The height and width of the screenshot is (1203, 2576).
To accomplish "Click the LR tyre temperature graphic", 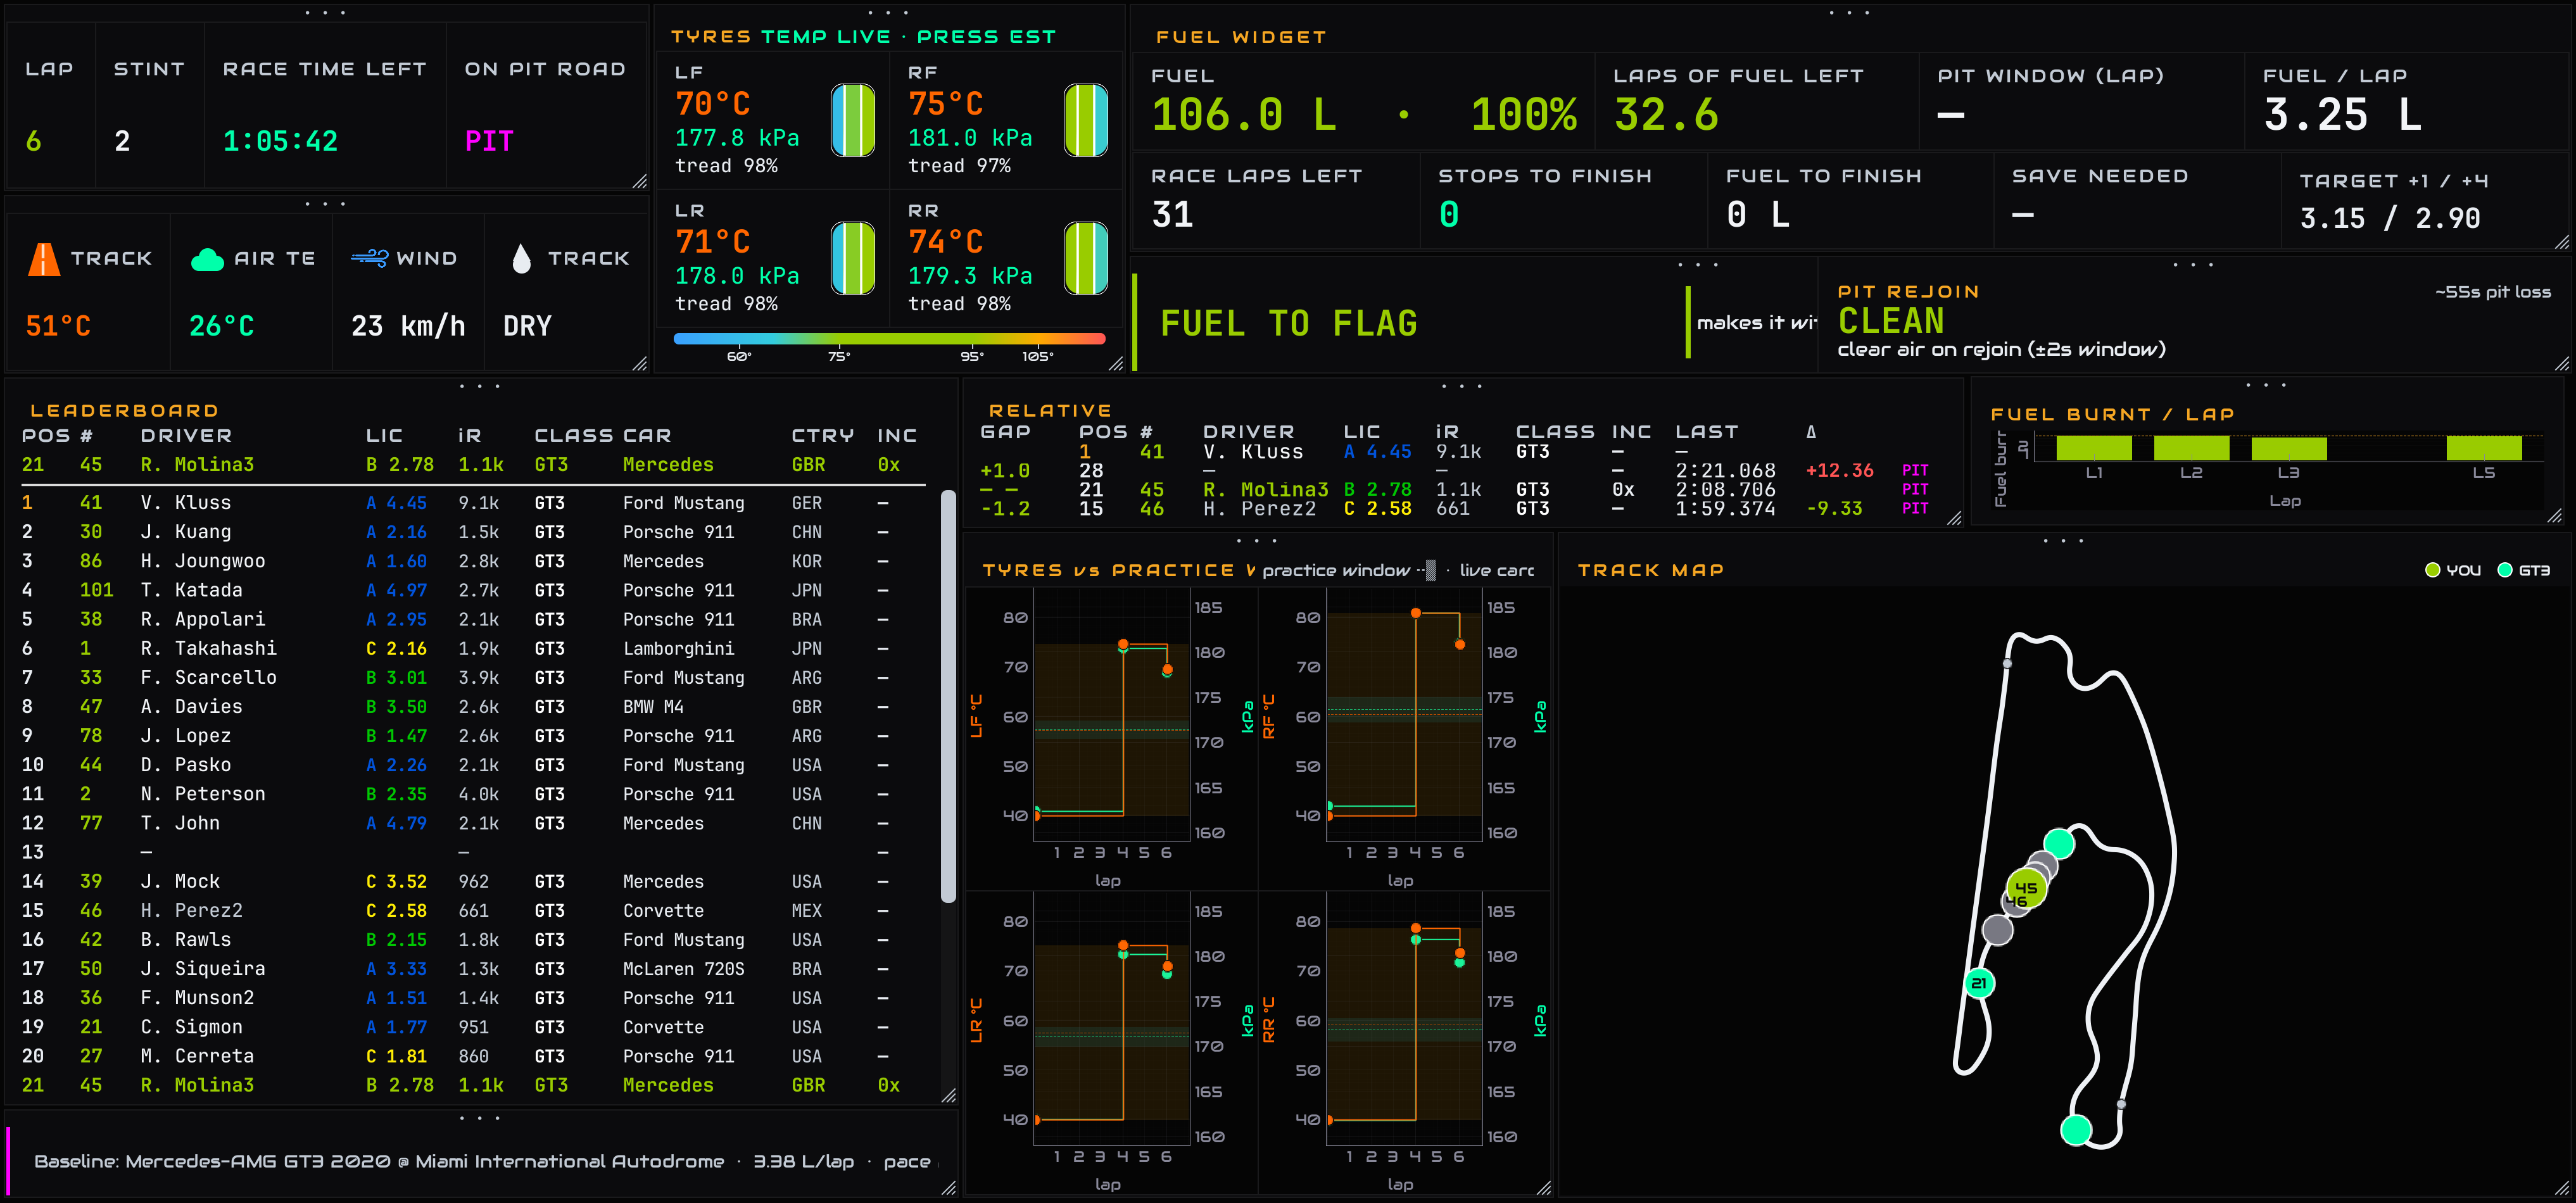I will (853, 258).
